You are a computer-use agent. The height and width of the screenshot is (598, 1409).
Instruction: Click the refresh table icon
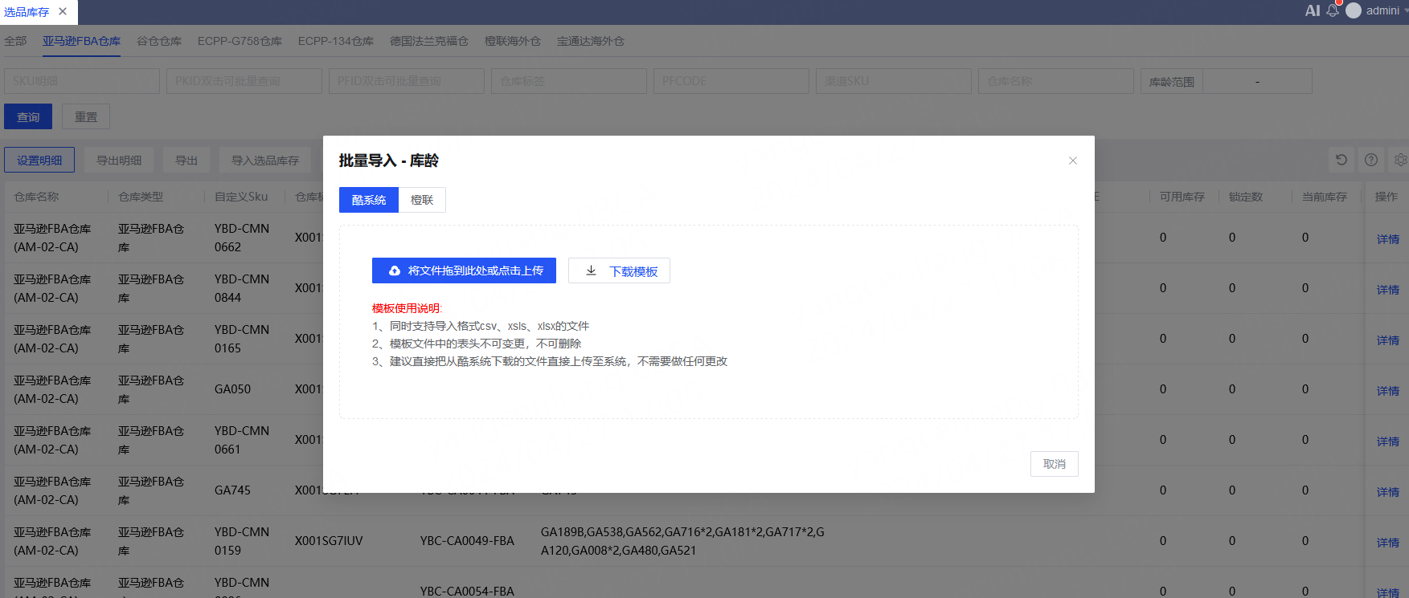[1341, 160]
